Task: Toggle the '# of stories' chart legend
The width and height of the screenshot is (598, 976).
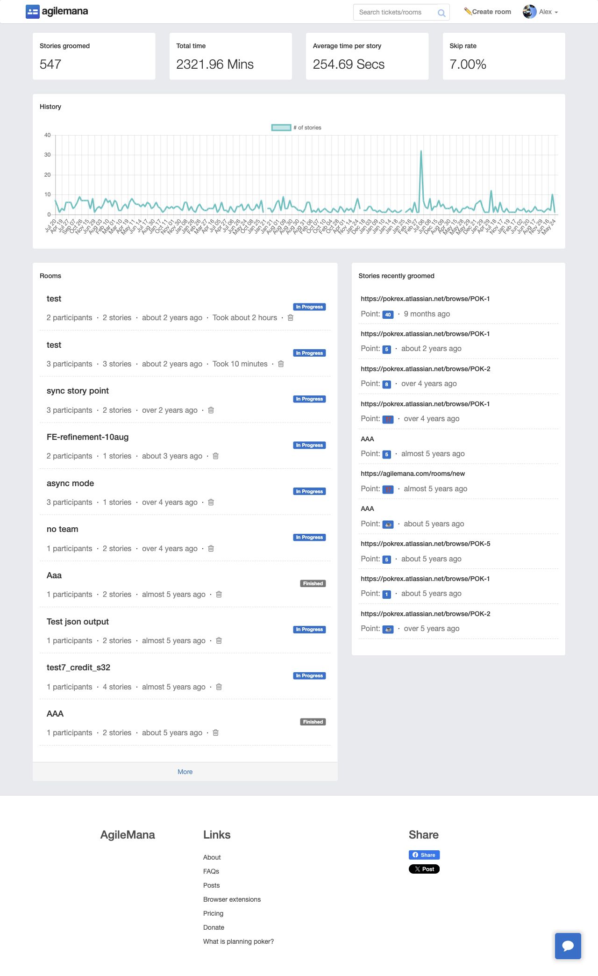Action: (296, 128)
